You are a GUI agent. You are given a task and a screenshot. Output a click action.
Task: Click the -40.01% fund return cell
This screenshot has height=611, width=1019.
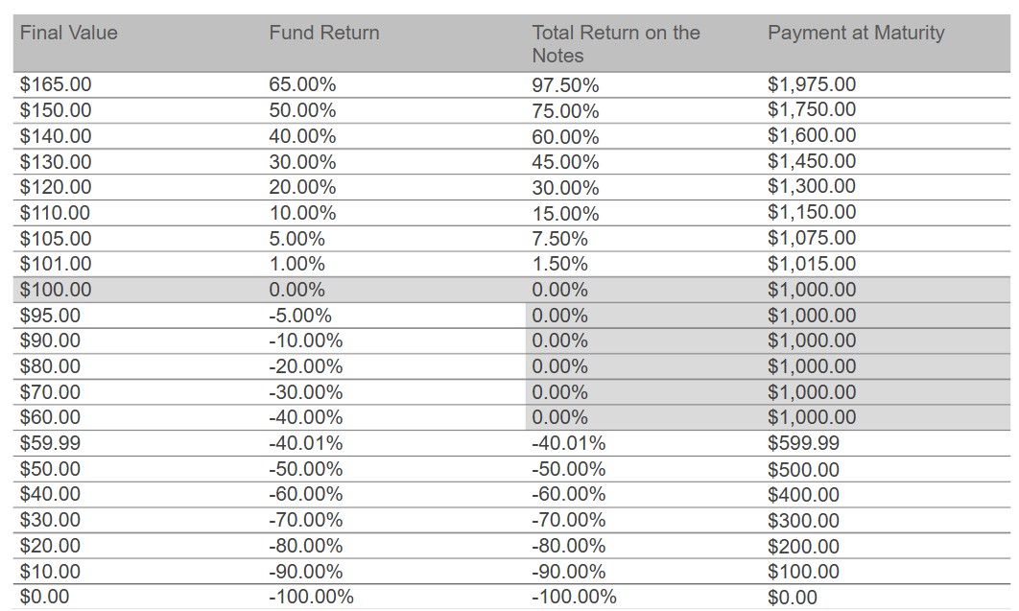click(x=305, y=443)
